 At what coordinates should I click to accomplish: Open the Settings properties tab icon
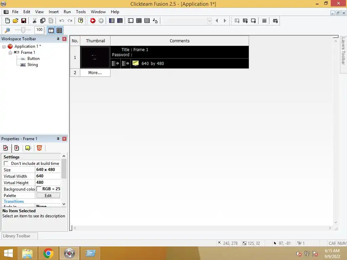tap(5, 148)
